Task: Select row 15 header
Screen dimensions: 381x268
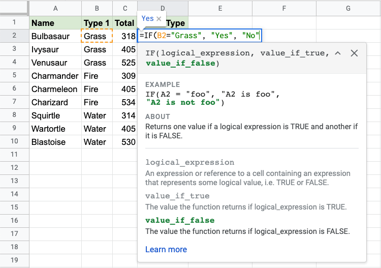Action: [14, 207]
